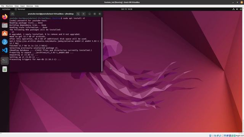Open the VirtualBox File menu
This screenshot has height=137, width=244.
tap(3, 6)
